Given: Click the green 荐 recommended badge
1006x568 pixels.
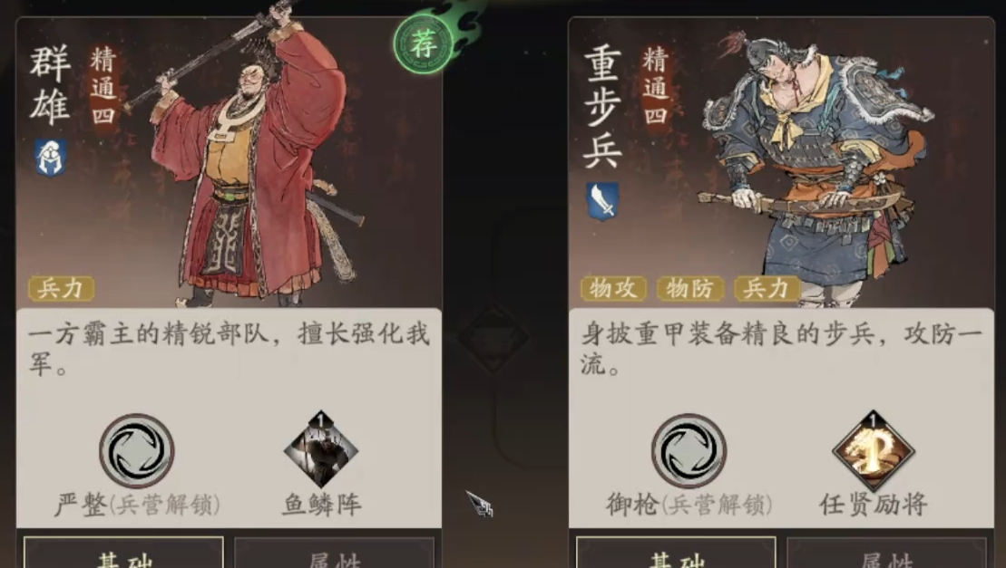Looking at the screenshot, I should coord(422,44).
